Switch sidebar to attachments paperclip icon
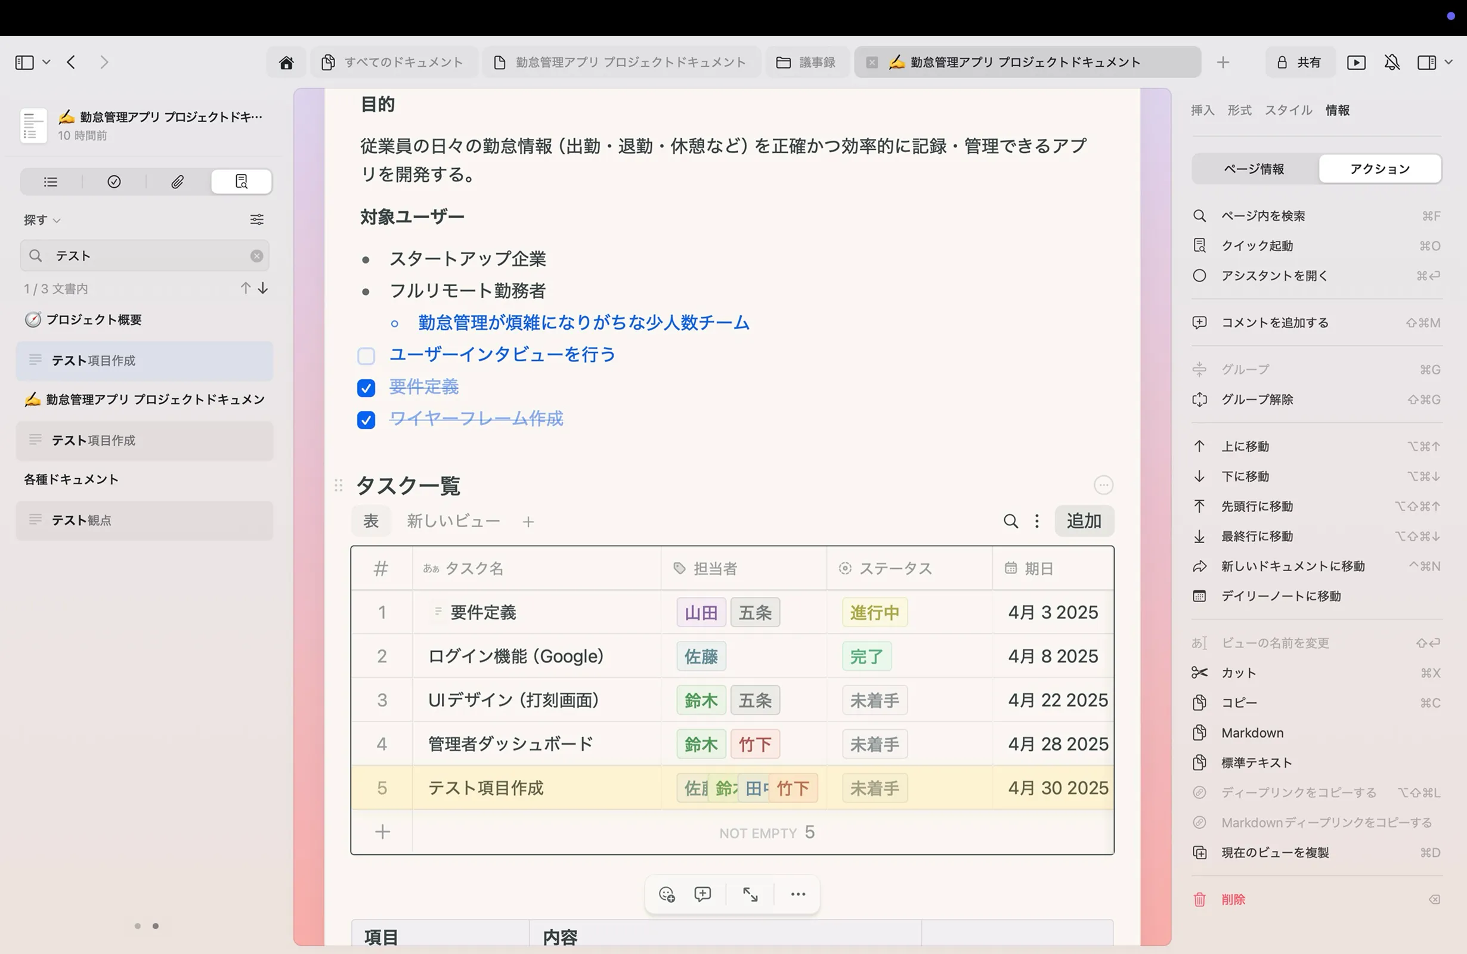This screenshot has height=954, width=1467. pyautogui.click(x=178, y=182)
